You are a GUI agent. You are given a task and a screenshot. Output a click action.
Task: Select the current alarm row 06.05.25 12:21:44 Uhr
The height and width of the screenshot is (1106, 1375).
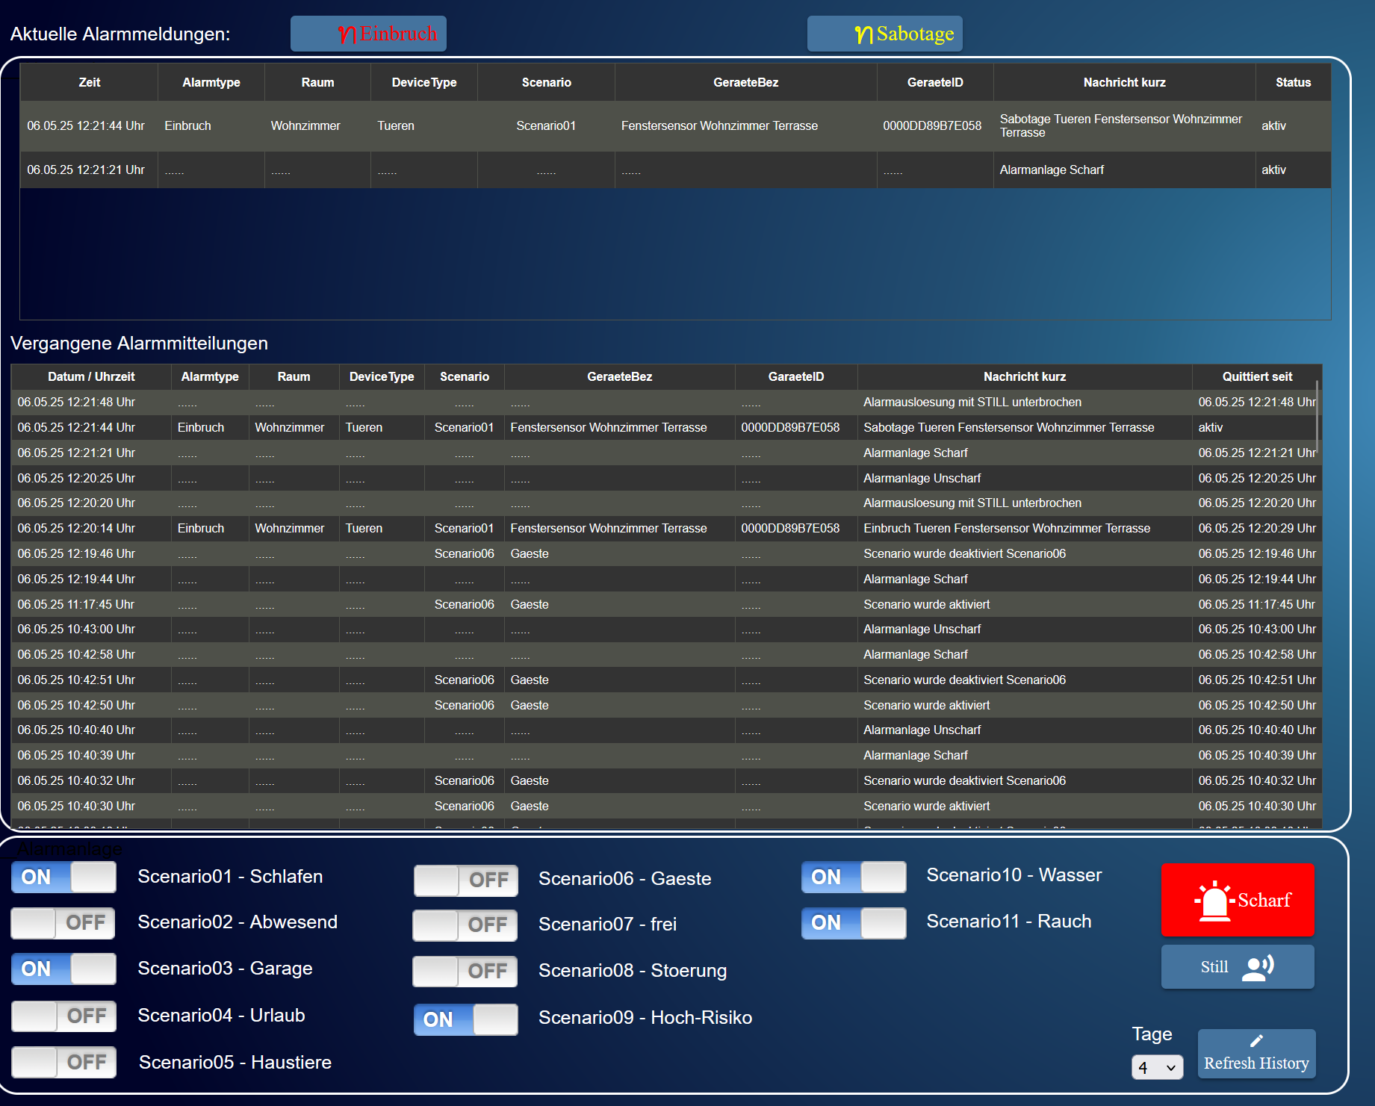675,126
